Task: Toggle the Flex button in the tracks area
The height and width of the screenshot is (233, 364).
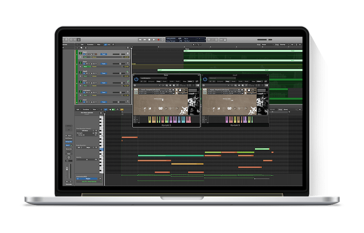Action: pyautogui.click(x=109, y=45)
